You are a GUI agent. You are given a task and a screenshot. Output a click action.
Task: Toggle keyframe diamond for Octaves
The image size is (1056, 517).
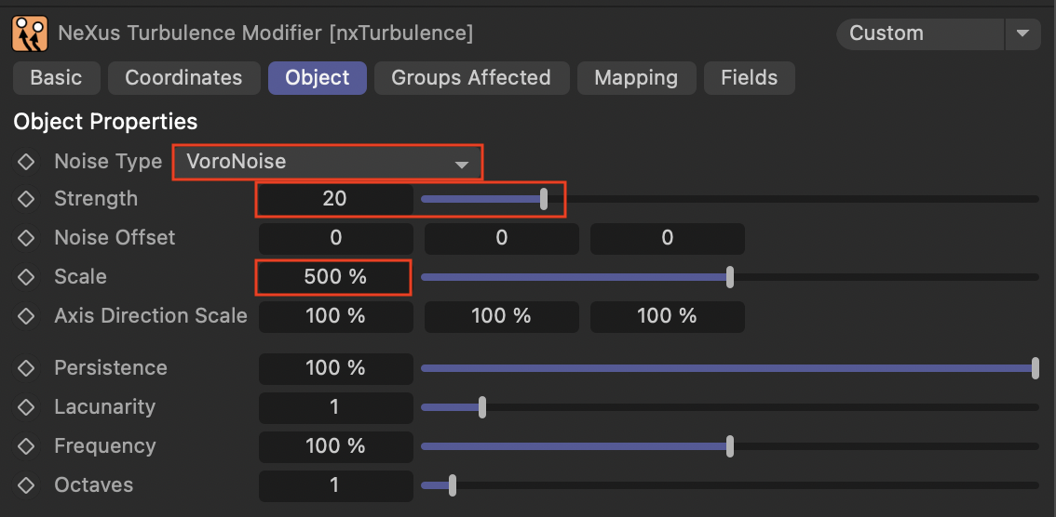click(x=26, y=485)
